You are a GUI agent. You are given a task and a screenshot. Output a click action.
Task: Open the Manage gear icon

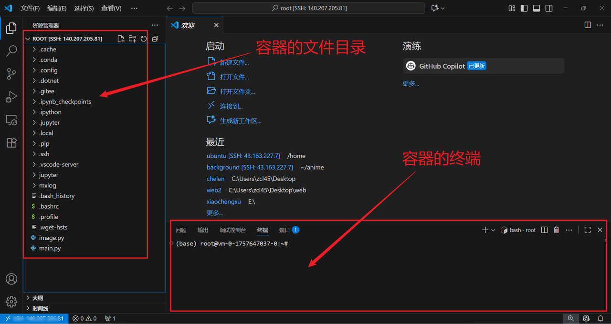[11, 302]
